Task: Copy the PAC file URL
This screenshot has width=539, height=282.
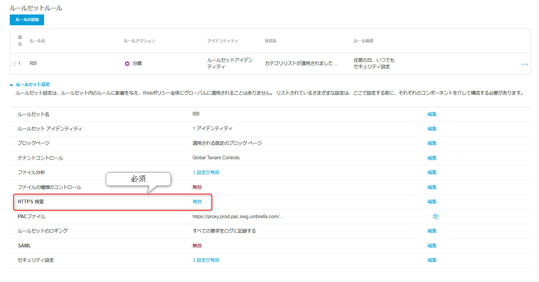Action: click(x=435, y=217)
